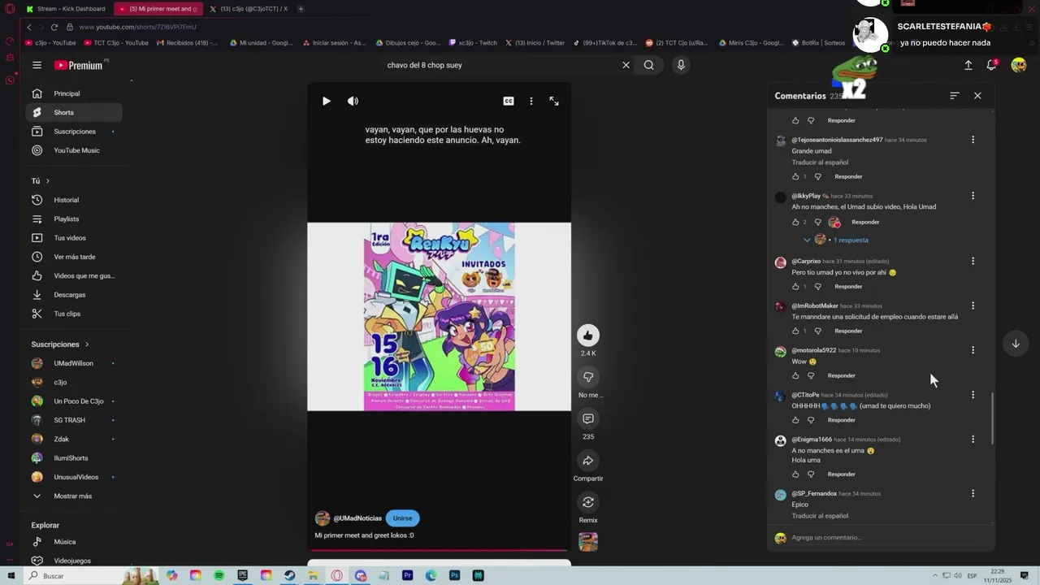This screenshot has width=1040, height=585.
Task: Toggle closed captions on the Short
Action: 509,101
